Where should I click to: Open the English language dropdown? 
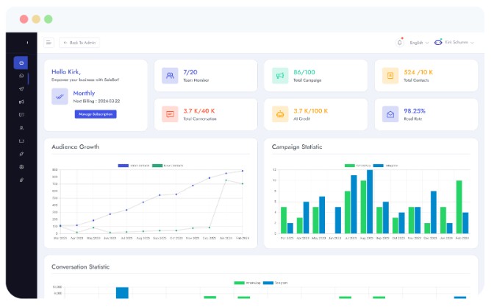419,43
